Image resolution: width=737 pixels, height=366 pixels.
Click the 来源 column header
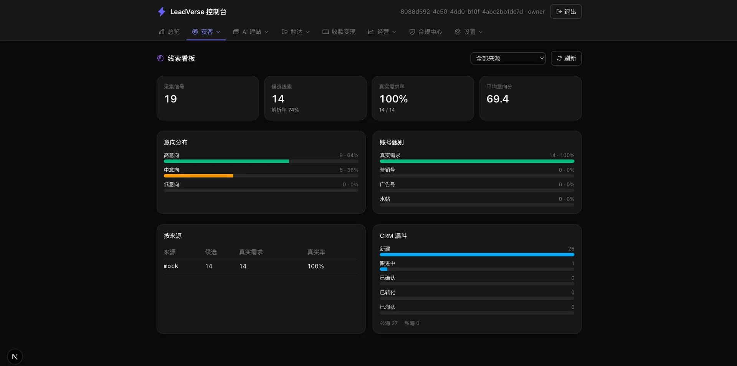coord(170,252)
